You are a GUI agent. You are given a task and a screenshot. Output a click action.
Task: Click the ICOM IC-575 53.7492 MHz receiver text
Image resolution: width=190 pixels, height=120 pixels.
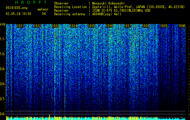click(121, 10)
